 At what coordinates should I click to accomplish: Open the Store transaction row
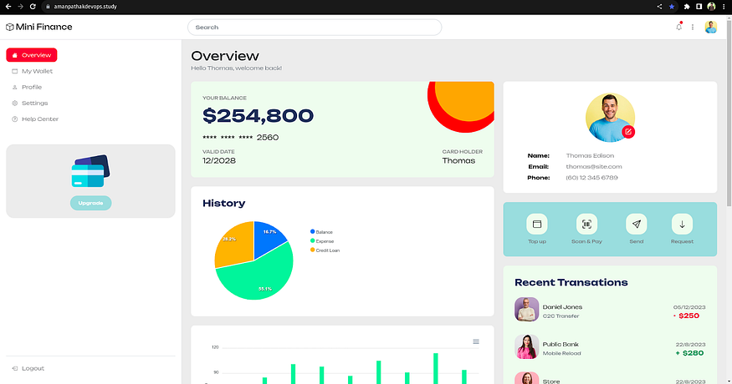point(610,378)
